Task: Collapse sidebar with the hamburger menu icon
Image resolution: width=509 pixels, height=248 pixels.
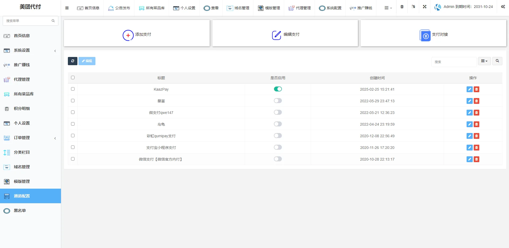Action: (67, 8)
